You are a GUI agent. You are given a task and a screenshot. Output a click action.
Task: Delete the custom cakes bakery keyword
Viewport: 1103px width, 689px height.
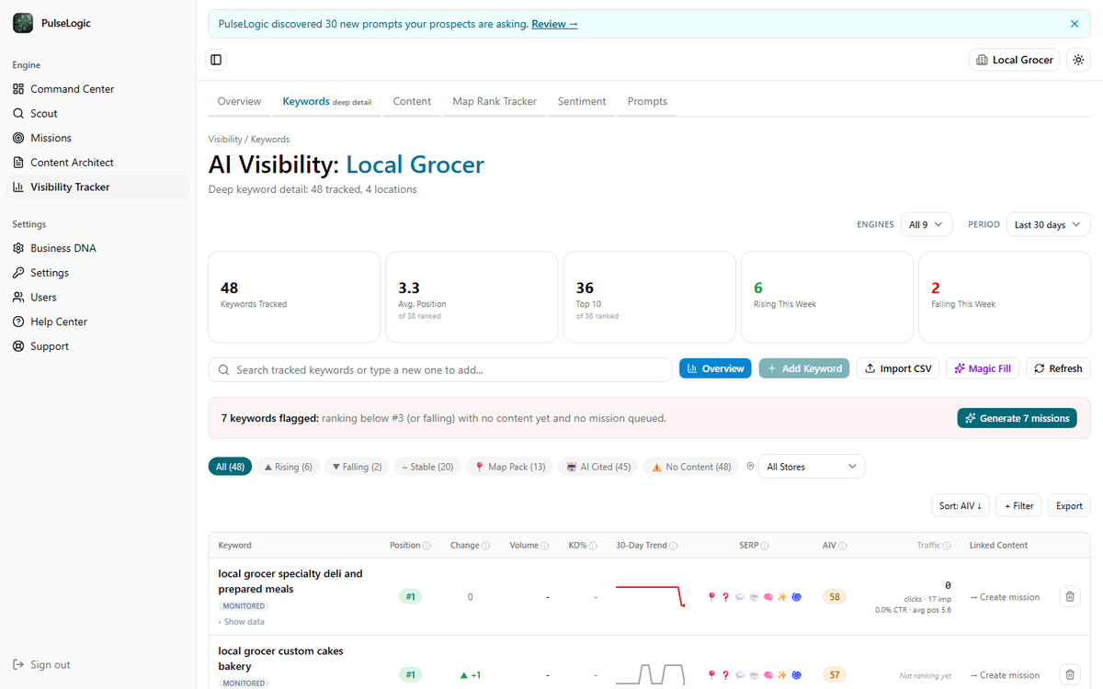click(x=1070, y=675)
